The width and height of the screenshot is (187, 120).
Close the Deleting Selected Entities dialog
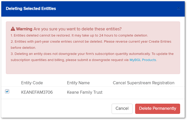click(x=178, y=8)
